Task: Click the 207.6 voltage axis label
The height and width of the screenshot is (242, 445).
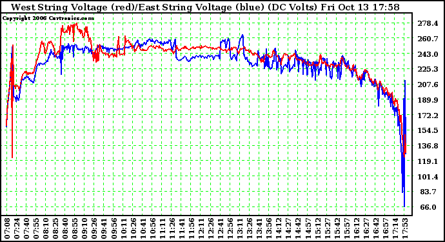Action: coord(428,85)
